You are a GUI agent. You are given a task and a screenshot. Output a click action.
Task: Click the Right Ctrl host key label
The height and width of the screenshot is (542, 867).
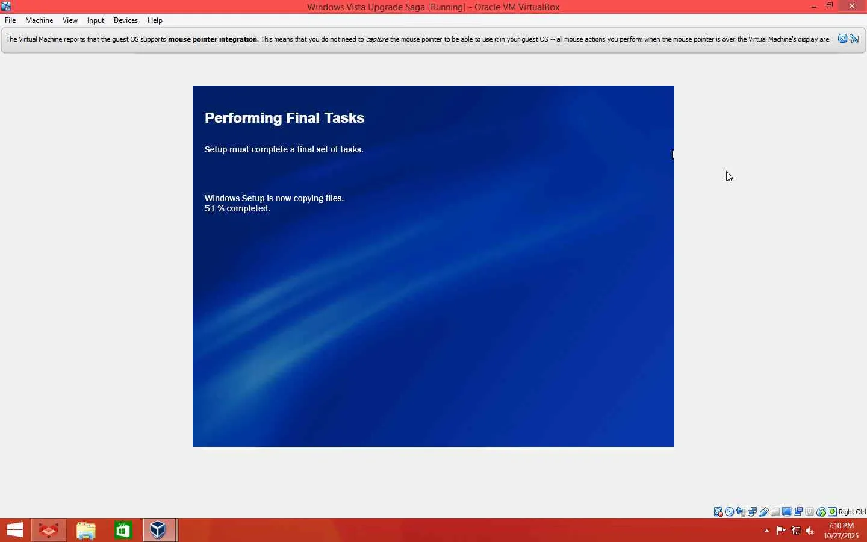(x=852, y=512)
